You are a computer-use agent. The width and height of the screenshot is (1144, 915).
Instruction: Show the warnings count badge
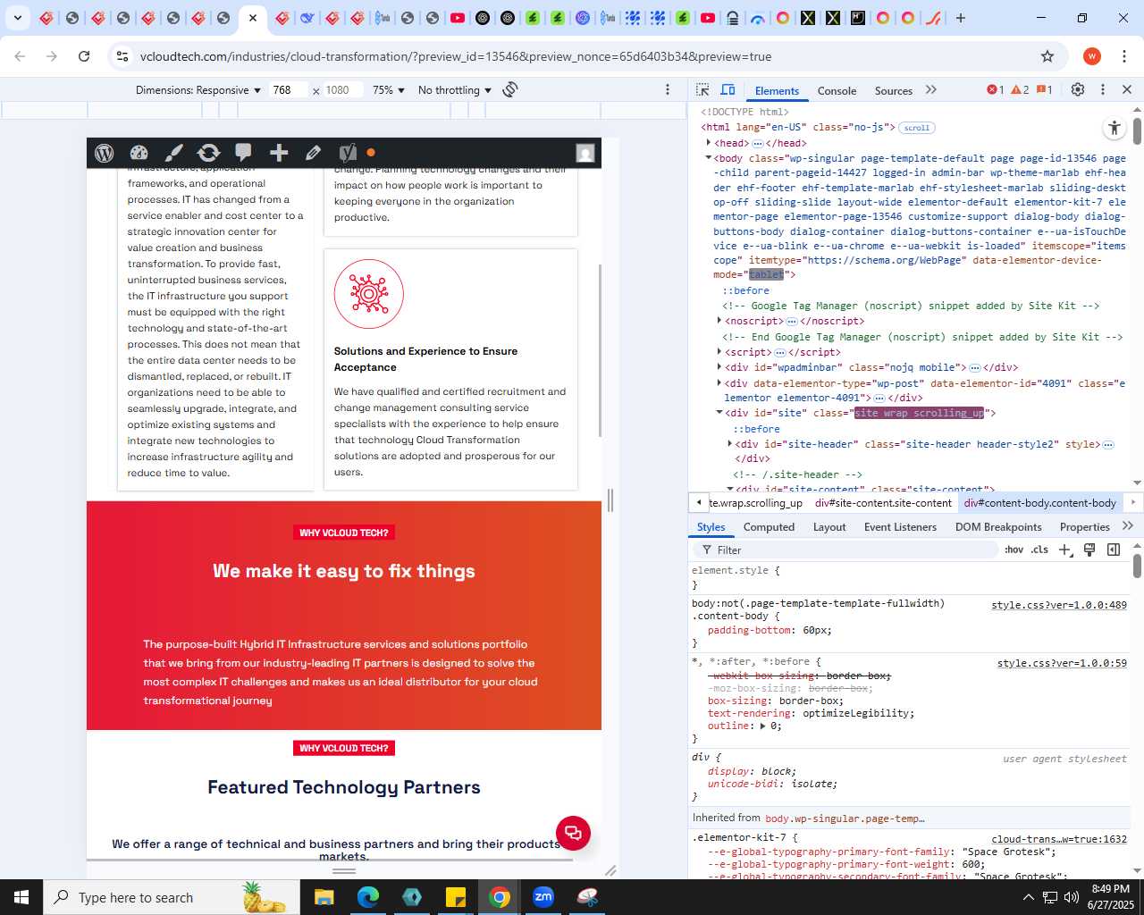point(1020,89)
